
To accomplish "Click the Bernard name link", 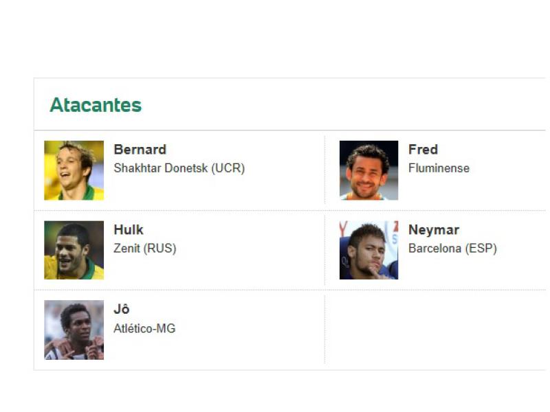I will (x=140, y=150).
